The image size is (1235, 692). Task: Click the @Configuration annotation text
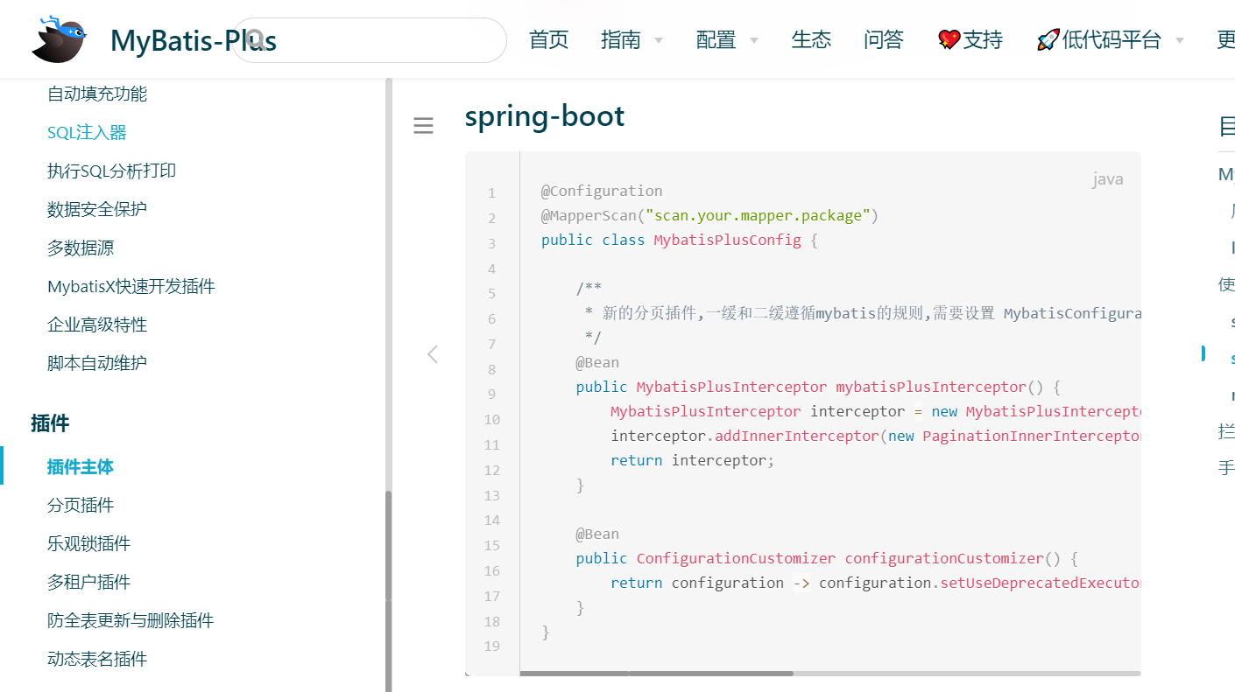coord(602,191)
